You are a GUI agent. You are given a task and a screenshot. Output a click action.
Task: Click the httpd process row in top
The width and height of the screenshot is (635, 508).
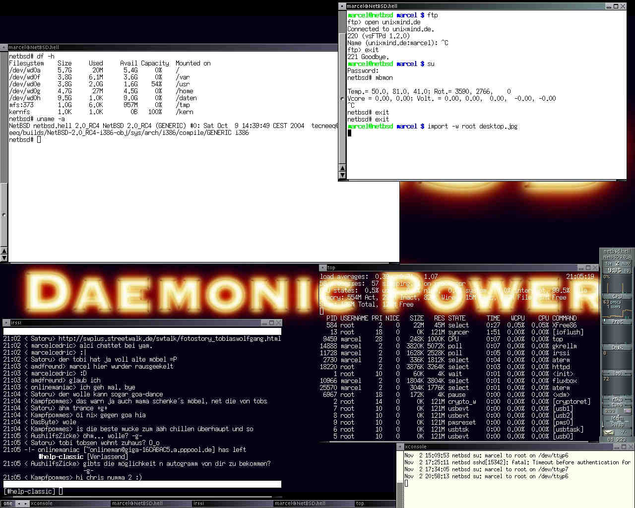coord(445,367)
